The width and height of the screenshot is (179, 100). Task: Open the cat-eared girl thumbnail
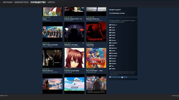coord(74,58)
